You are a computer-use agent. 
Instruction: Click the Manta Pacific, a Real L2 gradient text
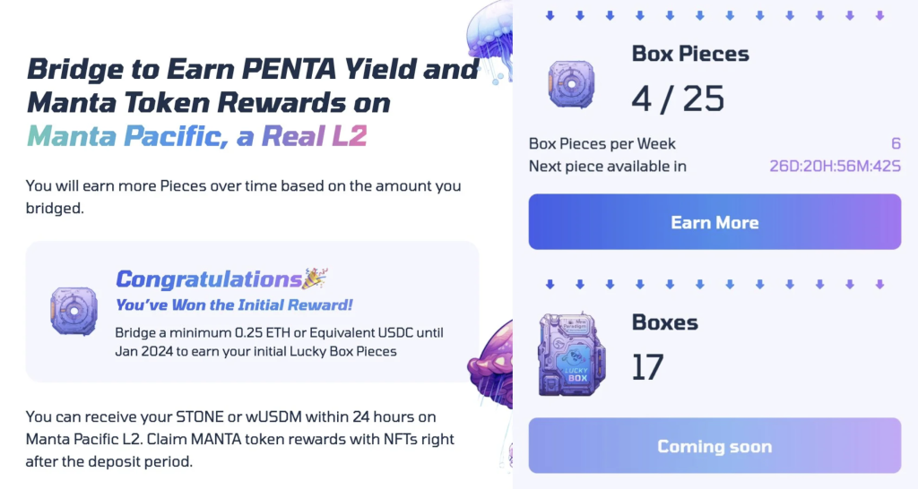tap(196, 137)
